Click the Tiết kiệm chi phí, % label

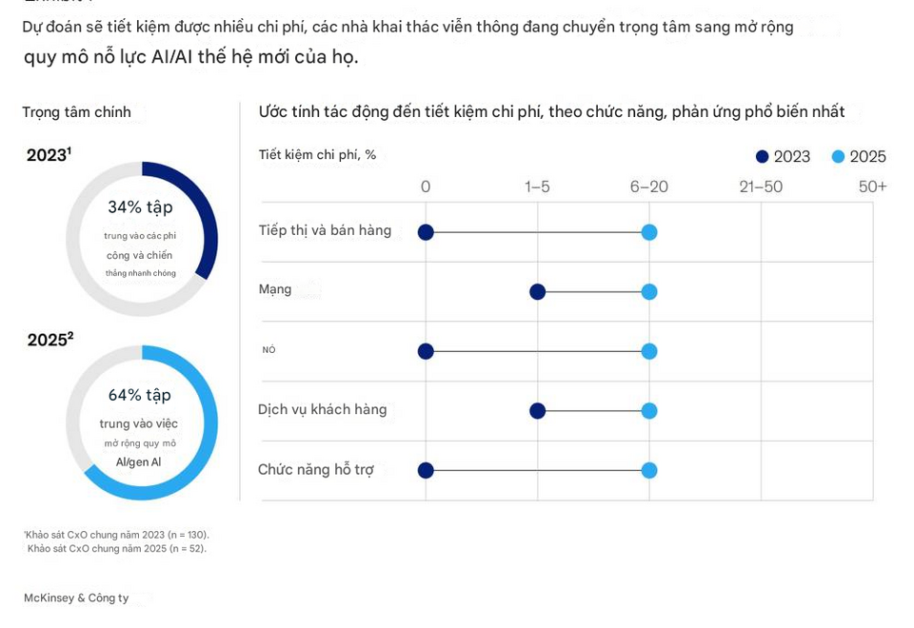click(x=317, y=155)
